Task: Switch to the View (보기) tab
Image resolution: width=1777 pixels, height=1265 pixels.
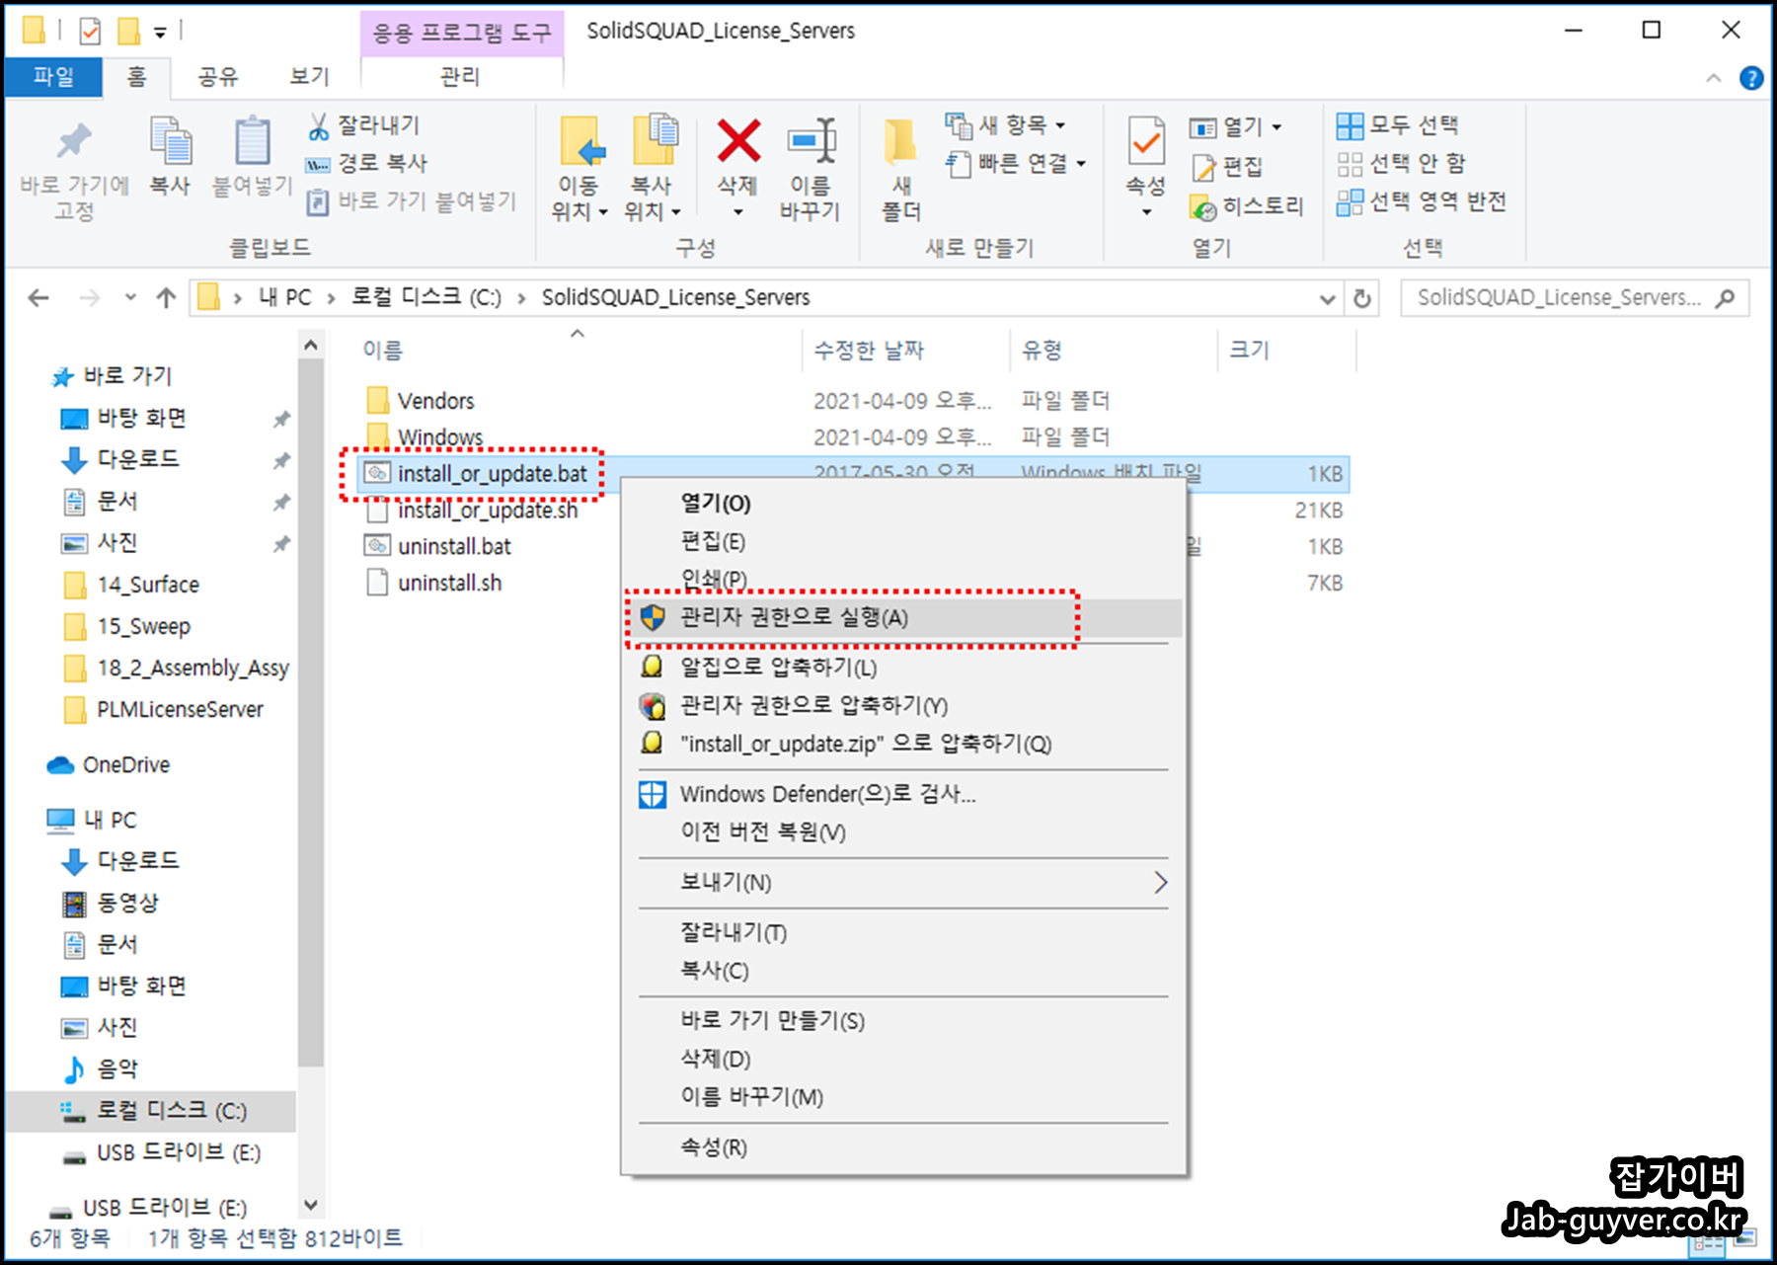Action: tap(309, 77)
